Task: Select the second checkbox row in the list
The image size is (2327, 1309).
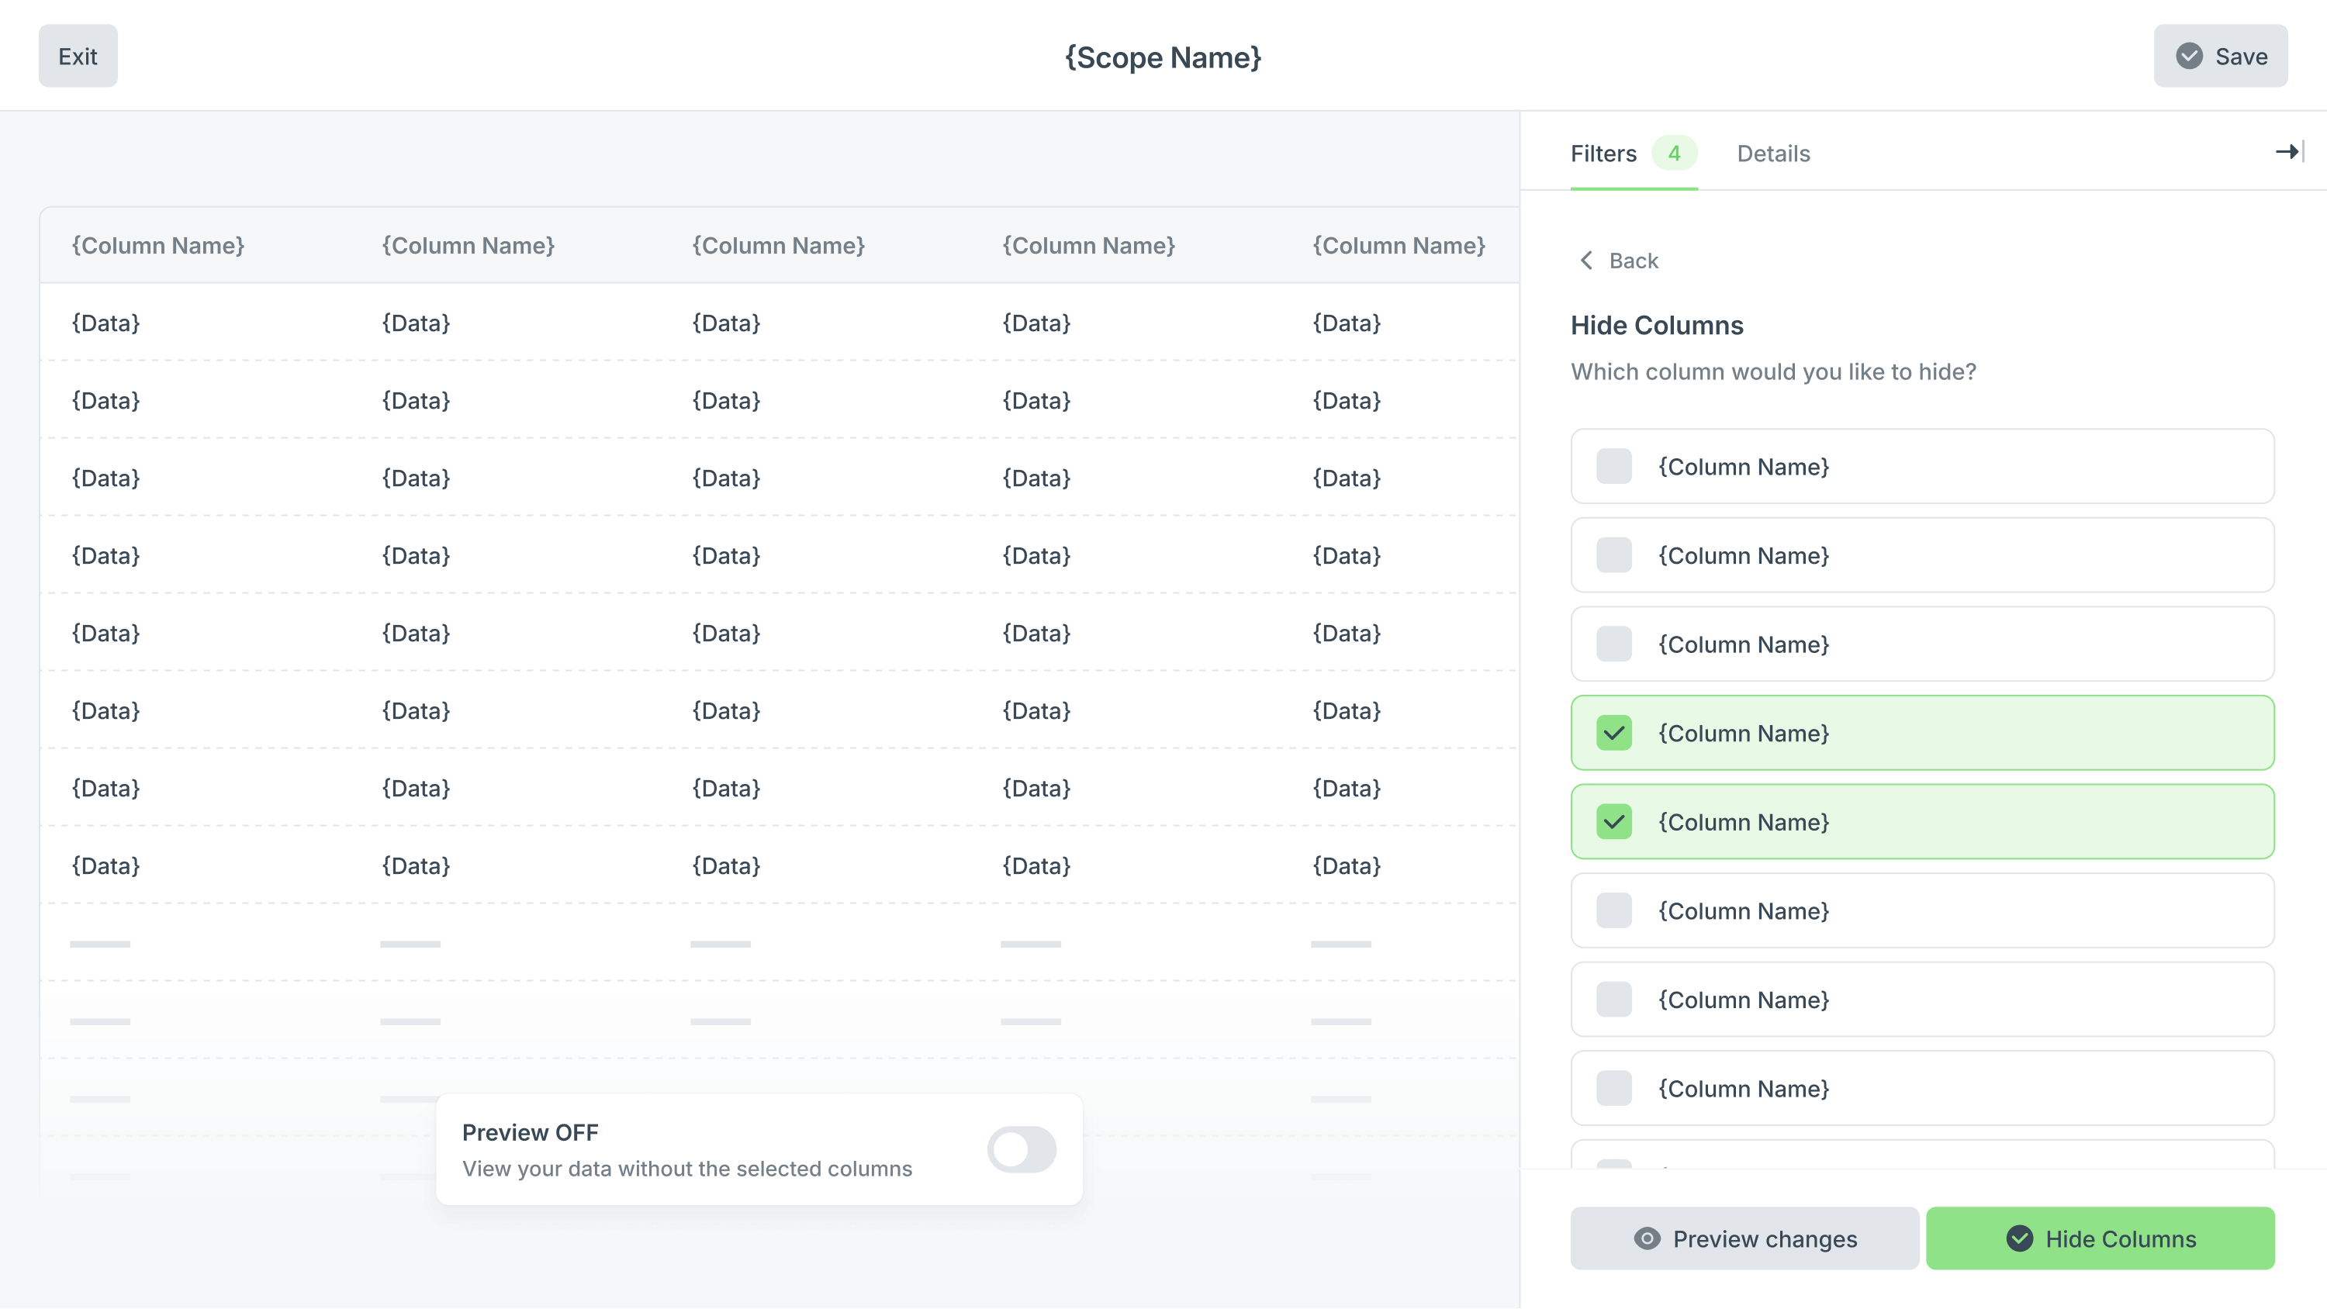Action: click(x=1921, y=555)
